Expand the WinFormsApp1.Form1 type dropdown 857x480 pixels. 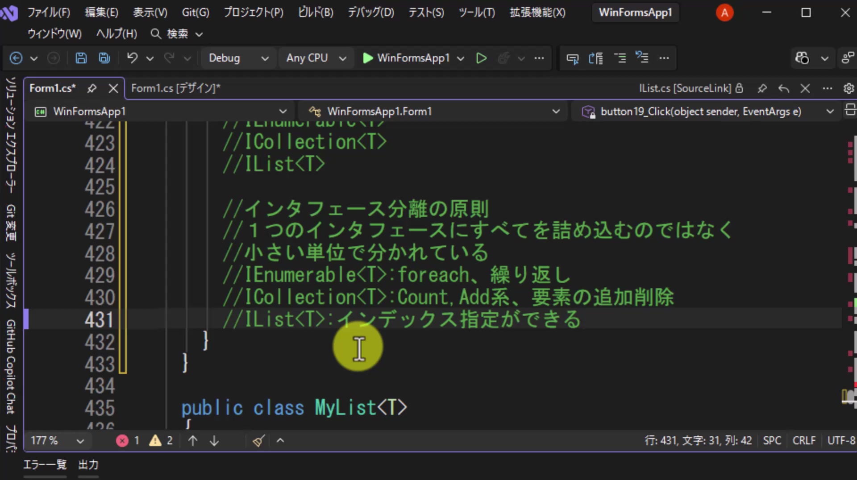pos(434,111)
